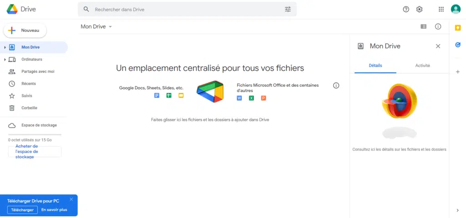Open the Mon Drive title dropdown

pyautogui.click(x=96, y=26)
